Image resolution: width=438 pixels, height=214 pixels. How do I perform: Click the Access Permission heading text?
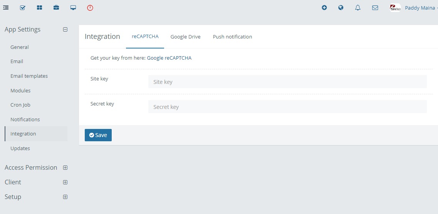31,167
